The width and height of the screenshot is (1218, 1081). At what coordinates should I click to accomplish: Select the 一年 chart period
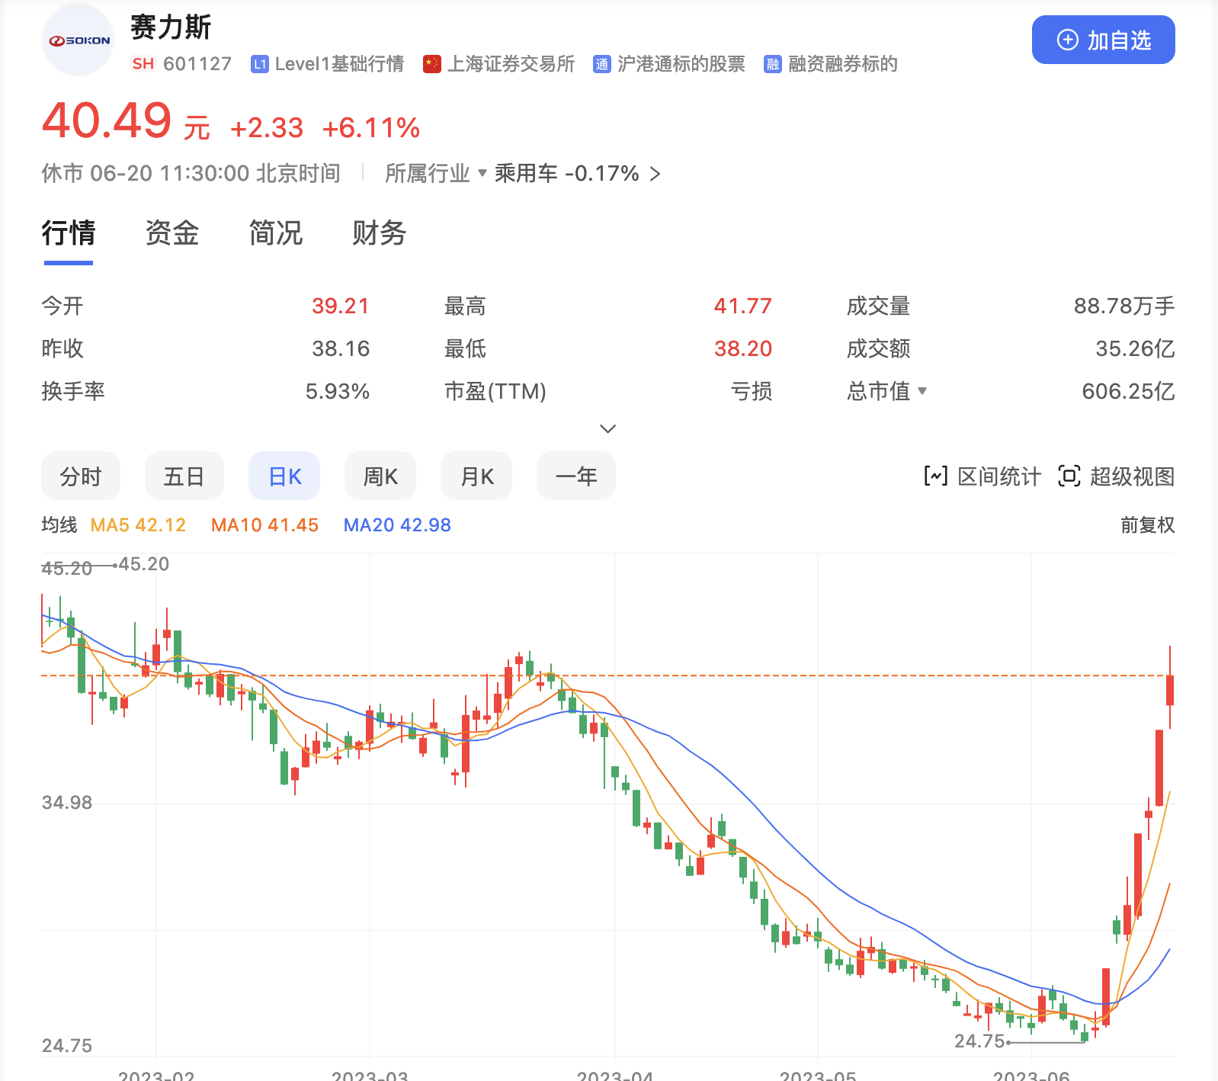[x=576, y=476]
